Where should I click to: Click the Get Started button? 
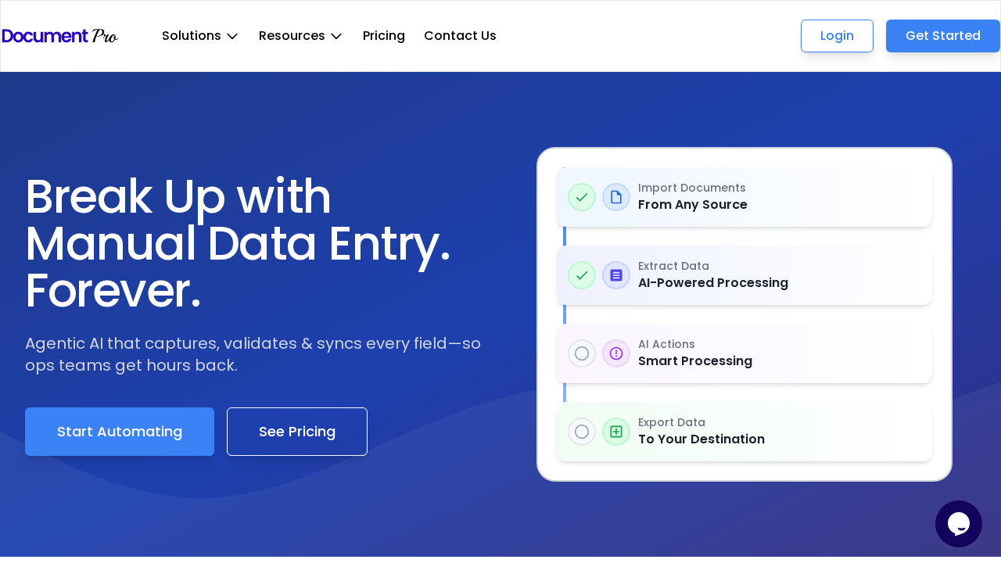coord(942,35)
